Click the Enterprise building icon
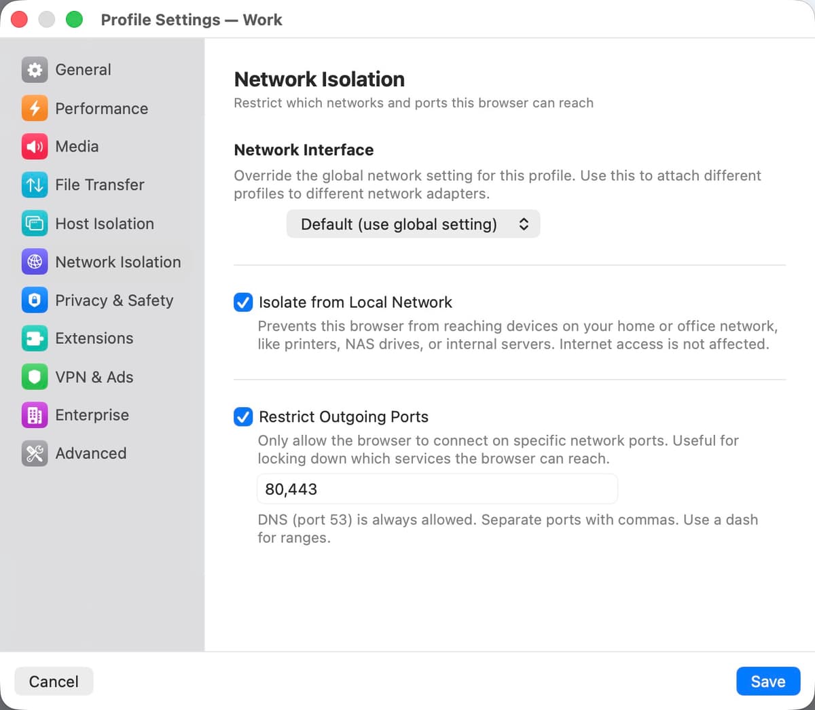The height and width of the screenshot is (710, 815). click(x=35, y=415)
